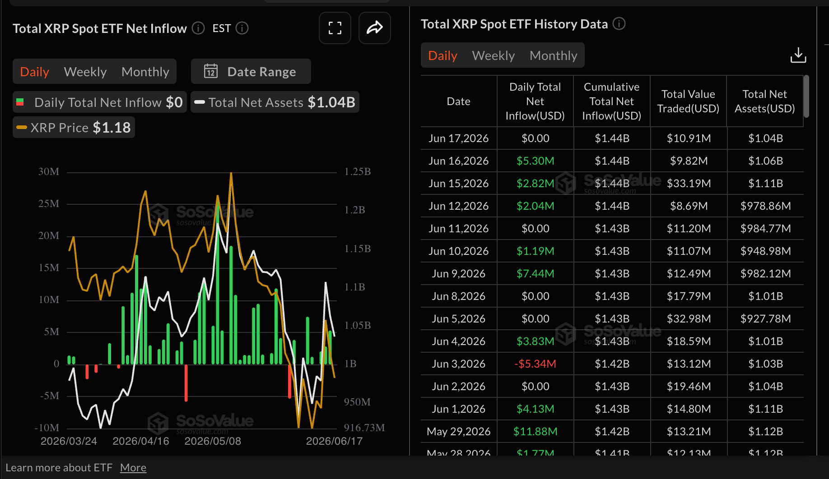The image size is (829, 479).
Task: Click the share arrow icon
Action: click(374, 28)
